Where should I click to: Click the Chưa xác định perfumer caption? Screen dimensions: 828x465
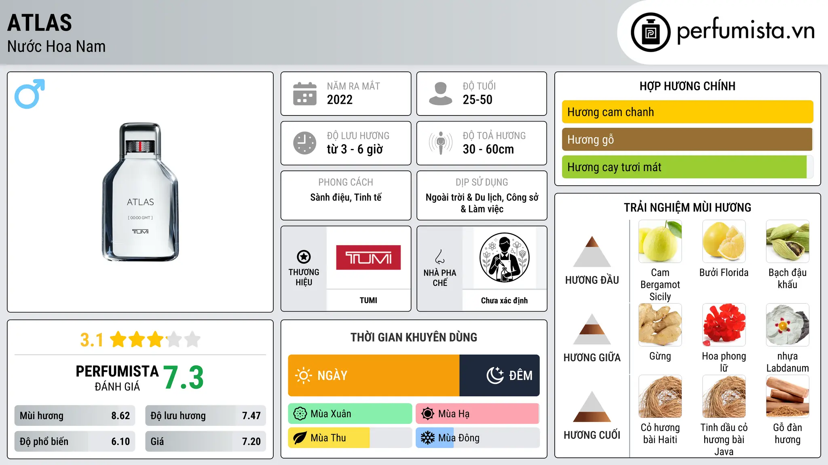[504, 300]
